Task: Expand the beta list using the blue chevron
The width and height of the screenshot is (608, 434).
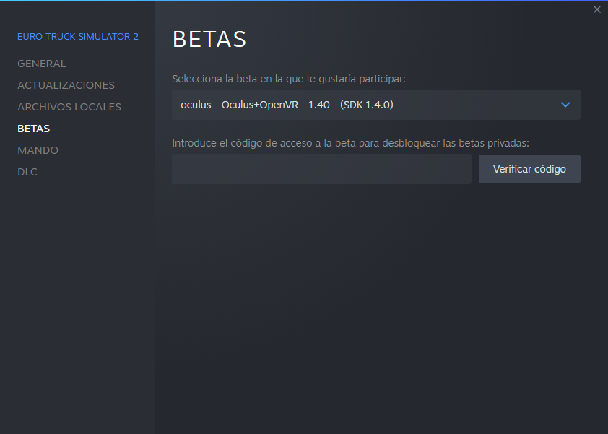Action: 565,105
